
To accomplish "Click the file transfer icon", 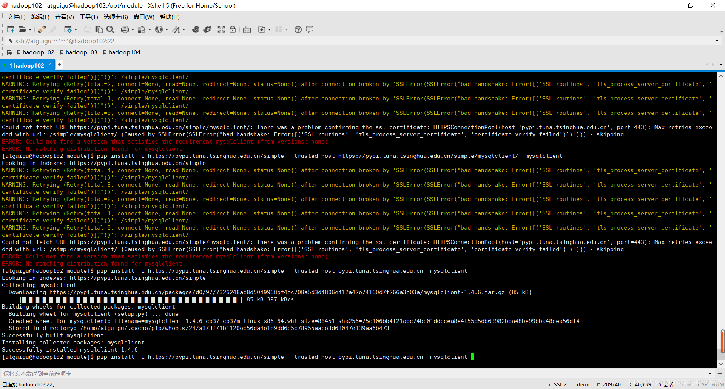I will [142, 29].
